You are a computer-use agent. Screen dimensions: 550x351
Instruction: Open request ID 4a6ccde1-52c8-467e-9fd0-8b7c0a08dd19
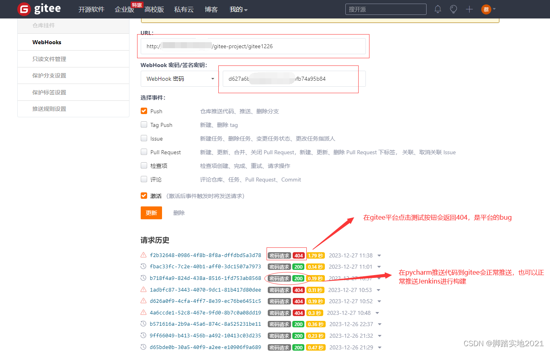205,312
